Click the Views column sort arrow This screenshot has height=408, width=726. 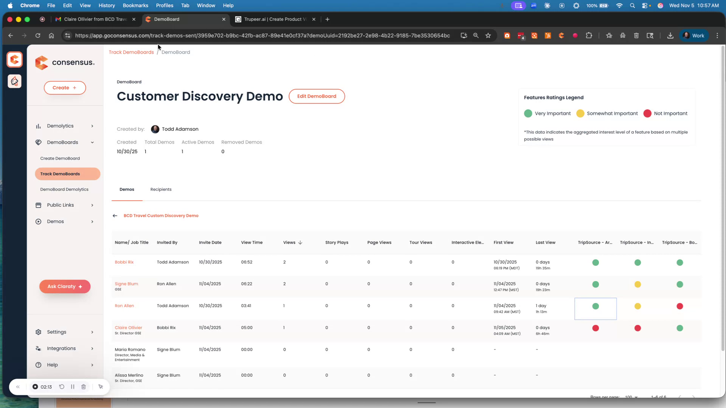pyautogui.click(x=300, y=243)
